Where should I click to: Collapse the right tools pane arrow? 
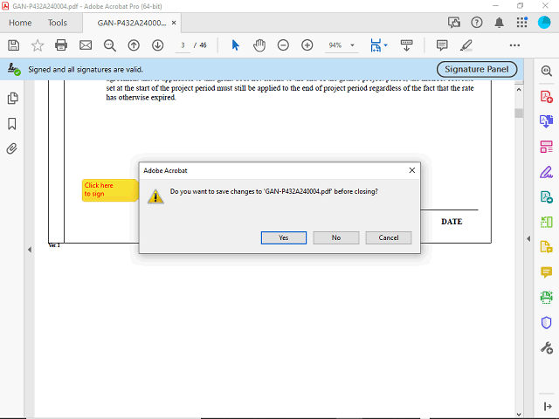pyautogui.click(x=528, y=238)
